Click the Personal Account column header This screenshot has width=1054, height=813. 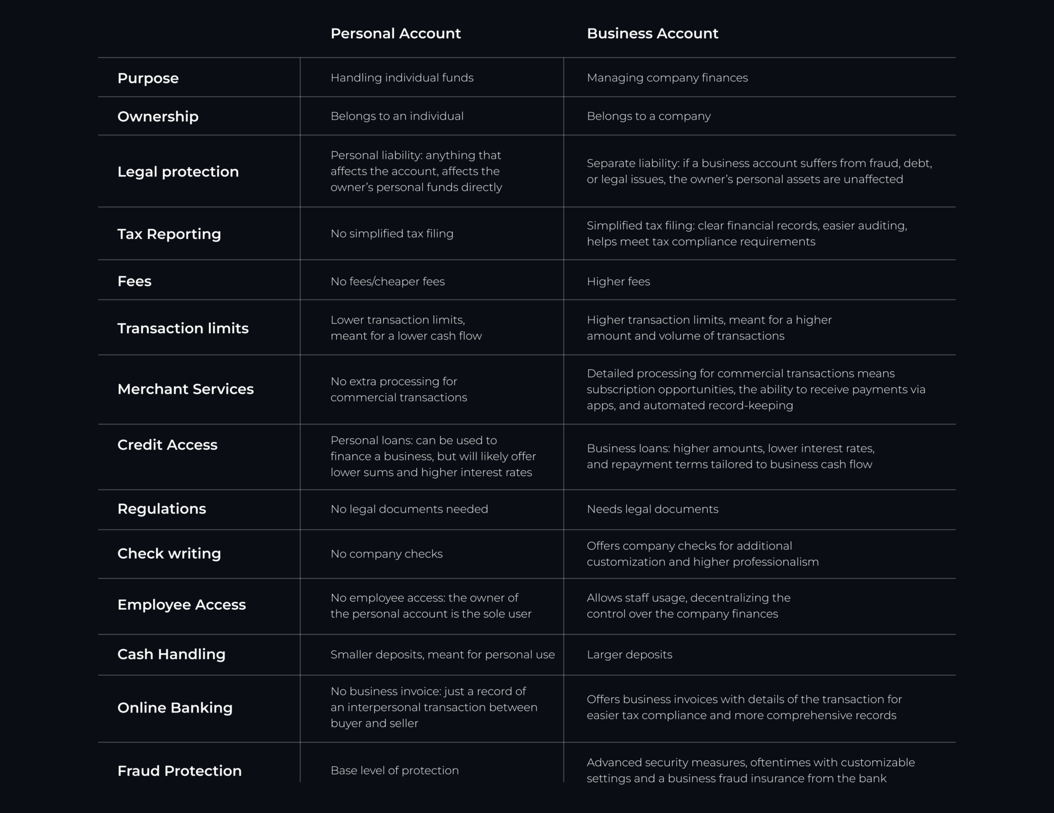coord(395,34)
